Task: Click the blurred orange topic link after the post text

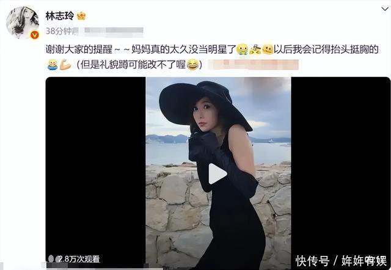Action: pyautogui.click(x=254, y=65)
